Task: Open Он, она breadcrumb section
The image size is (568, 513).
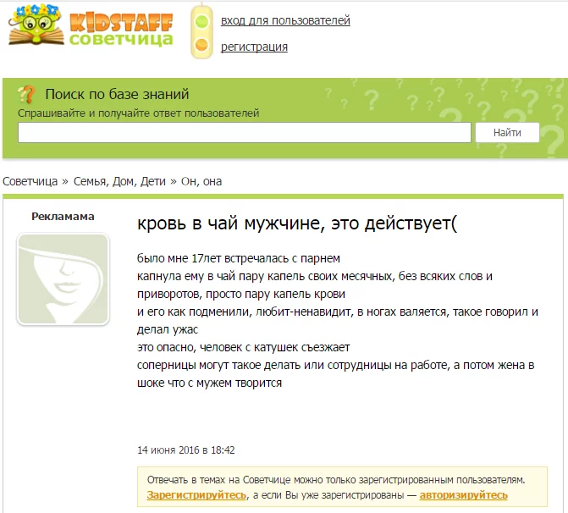Action: [x=201, y=181]
